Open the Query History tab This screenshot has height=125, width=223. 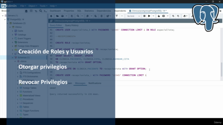72,25
